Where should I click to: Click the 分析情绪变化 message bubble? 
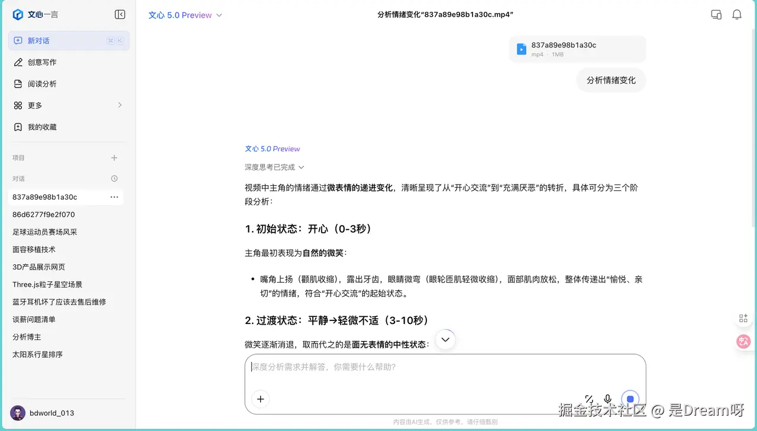click(x=611, y=80)
